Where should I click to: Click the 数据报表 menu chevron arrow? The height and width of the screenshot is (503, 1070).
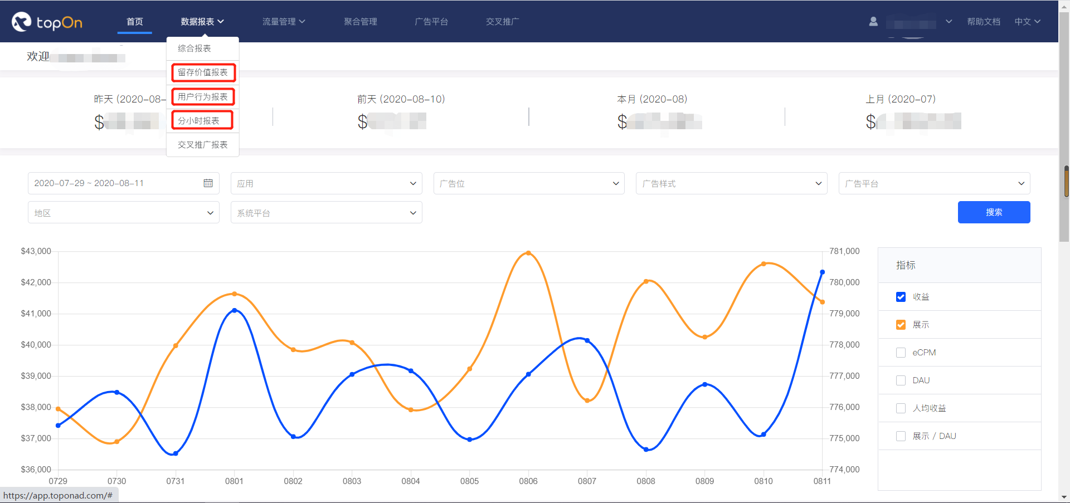click(221, 22)
